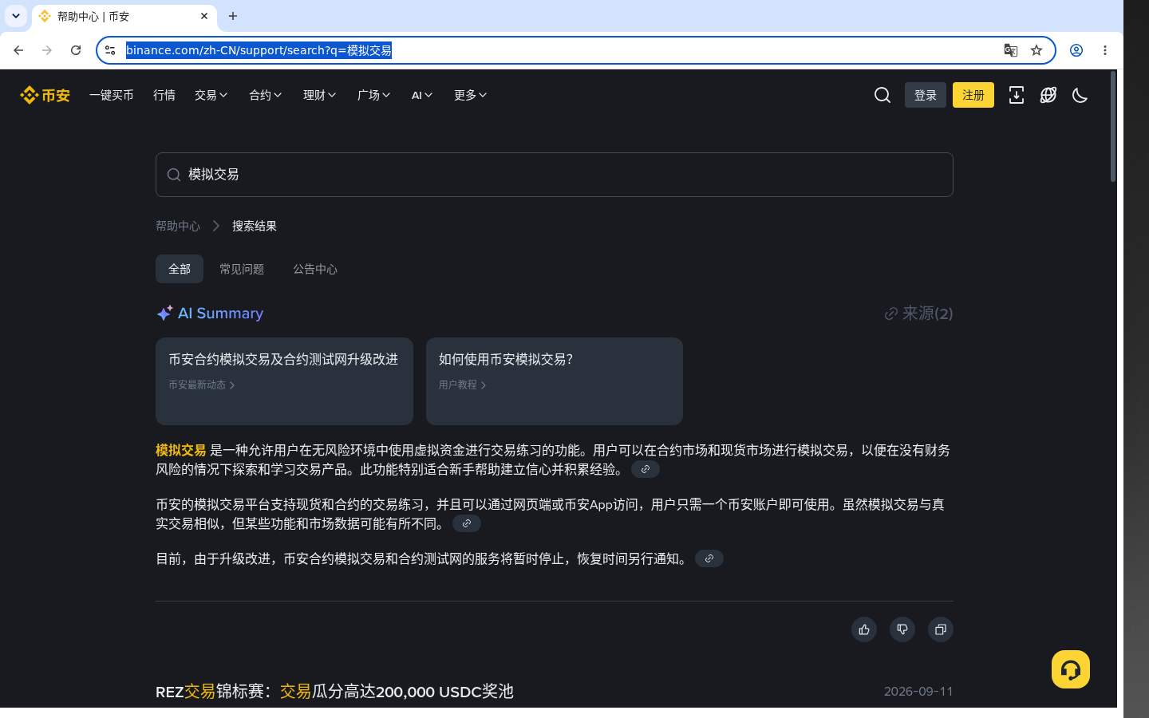The width and height of the screenshot is (1149, 718).
Task: Click 帮助中心 breadcrumb link
Action: (x=178, y=226)
